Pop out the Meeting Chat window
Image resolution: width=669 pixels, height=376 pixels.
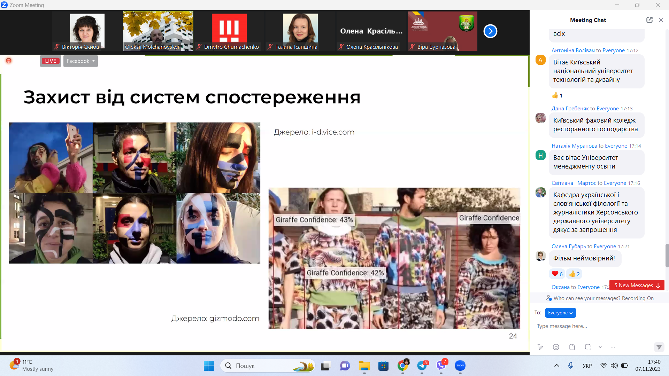tap(649, 20)
